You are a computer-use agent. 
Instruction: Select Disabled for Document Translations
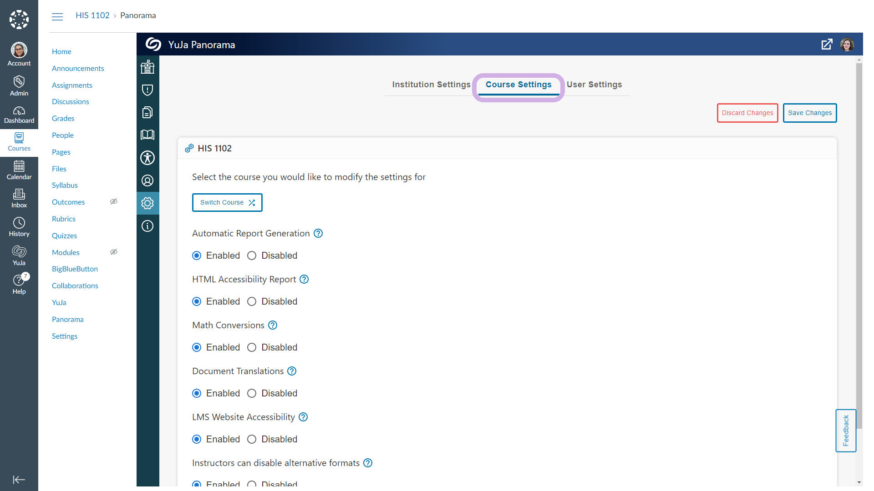point(252,393)
